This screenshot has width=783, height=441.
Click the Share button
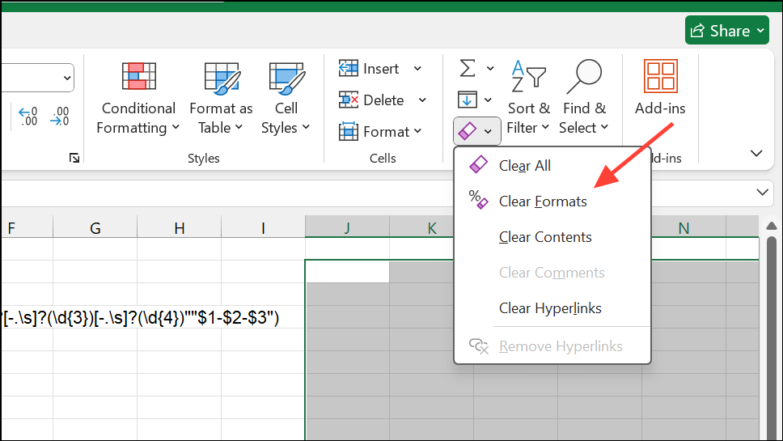pos(726,31)
